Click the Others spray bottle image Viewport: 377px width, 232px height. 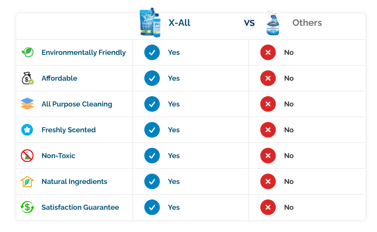click(272, 23)
